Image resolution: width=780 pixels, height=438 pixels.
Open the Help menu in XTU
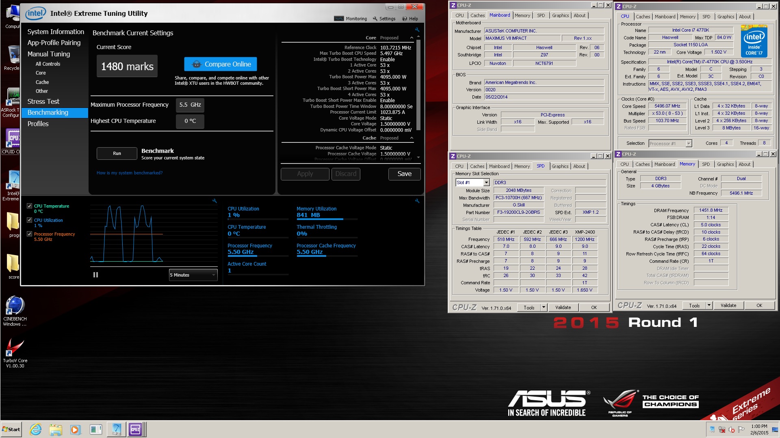coord(410,19)
